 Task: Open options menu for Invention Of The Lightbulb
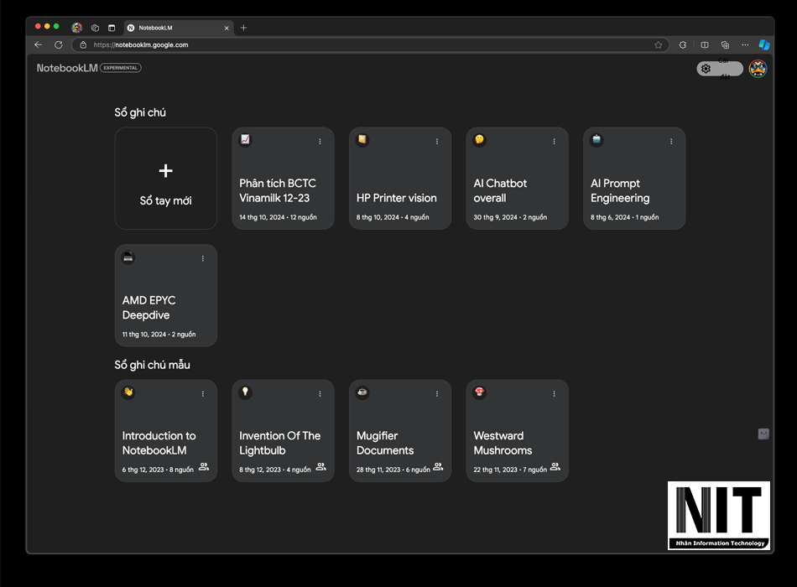point(320,394)
